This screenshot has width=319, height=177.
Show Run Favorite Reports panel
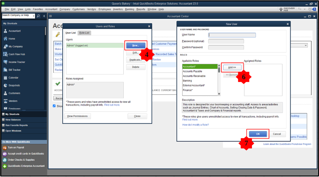(x=16, y=125)
